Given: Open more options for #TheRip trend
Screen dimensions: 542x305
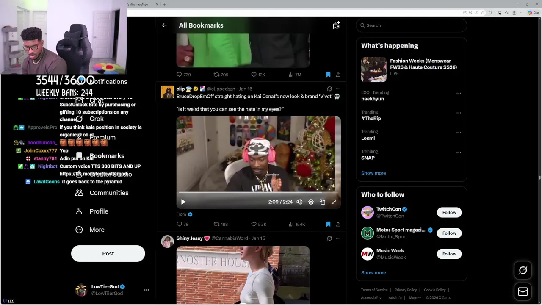Looking at the screenshot, I should 459,113.
